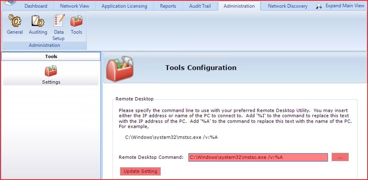Click the Tools Configuration heading
This screenshot has width=368, height=180.
click(x=201, y=68)
